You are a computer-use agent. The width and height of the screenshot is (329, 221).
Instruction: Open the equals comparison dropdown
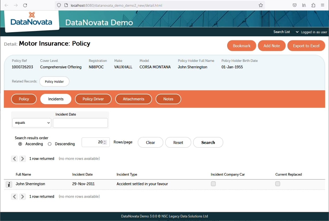click(32, 123)
